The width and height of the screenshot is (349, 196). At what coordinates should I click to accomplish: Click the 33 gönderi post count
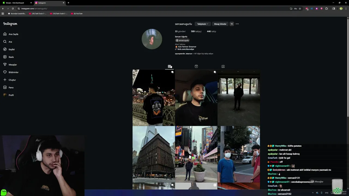180,31
